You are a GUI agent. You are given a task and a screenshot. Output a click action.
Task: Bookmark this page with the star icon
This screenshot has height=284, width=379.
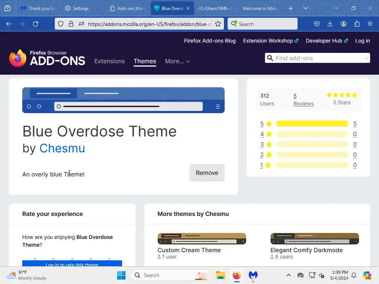218,24
